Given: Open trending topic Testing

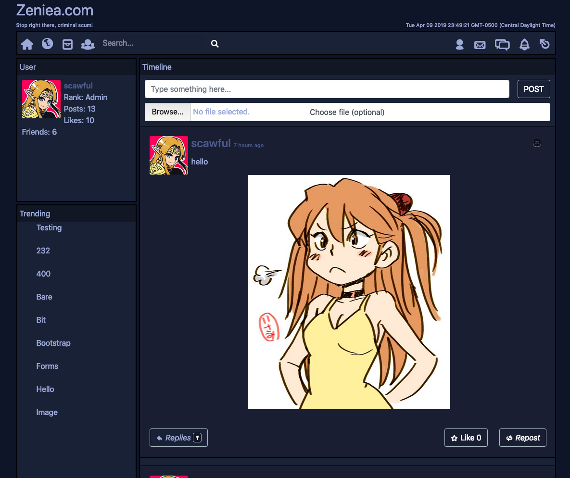Looking at the screenshot, I should click(49, 227).
